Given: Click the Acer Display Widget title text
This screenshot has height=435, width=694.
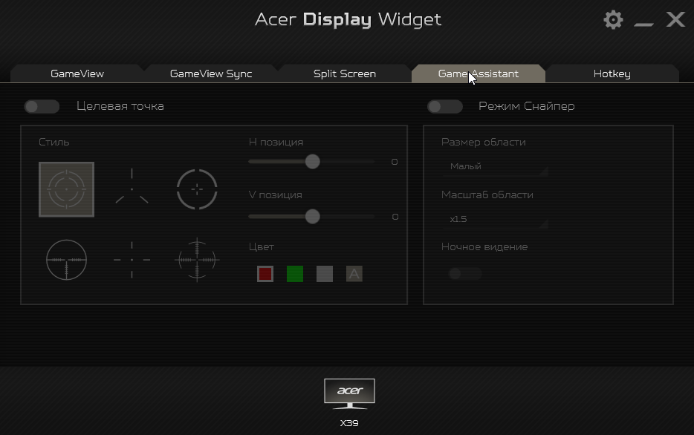Looking at the screenshot, I should pyautogui.click(x=348, y=20).
